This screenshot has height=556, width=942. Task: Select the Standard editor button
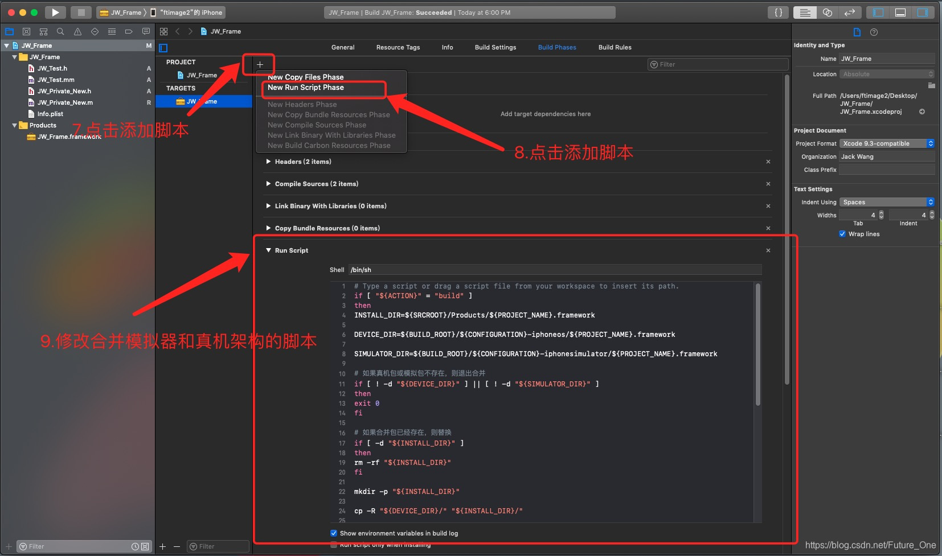pos(805,12)
